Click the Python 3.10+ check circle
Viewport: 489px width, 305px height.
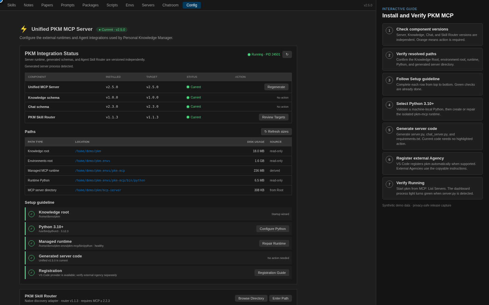click(x=31, y=229)
